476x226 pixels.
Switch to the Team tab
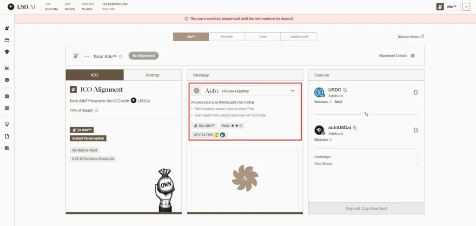tap(263, 37)
